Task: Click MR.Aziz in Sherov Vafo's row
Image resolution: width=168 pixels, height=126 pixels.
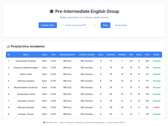Action: (x=68, y=74)
